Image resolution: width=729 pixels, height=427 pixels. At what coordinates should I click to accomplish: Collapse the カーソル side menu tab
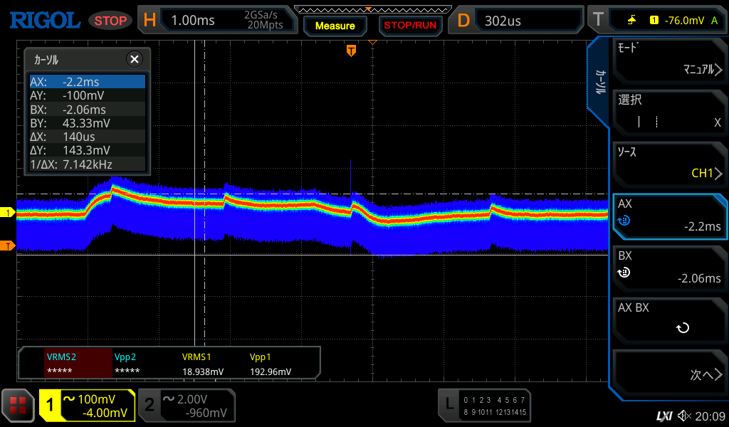(599, 83)
